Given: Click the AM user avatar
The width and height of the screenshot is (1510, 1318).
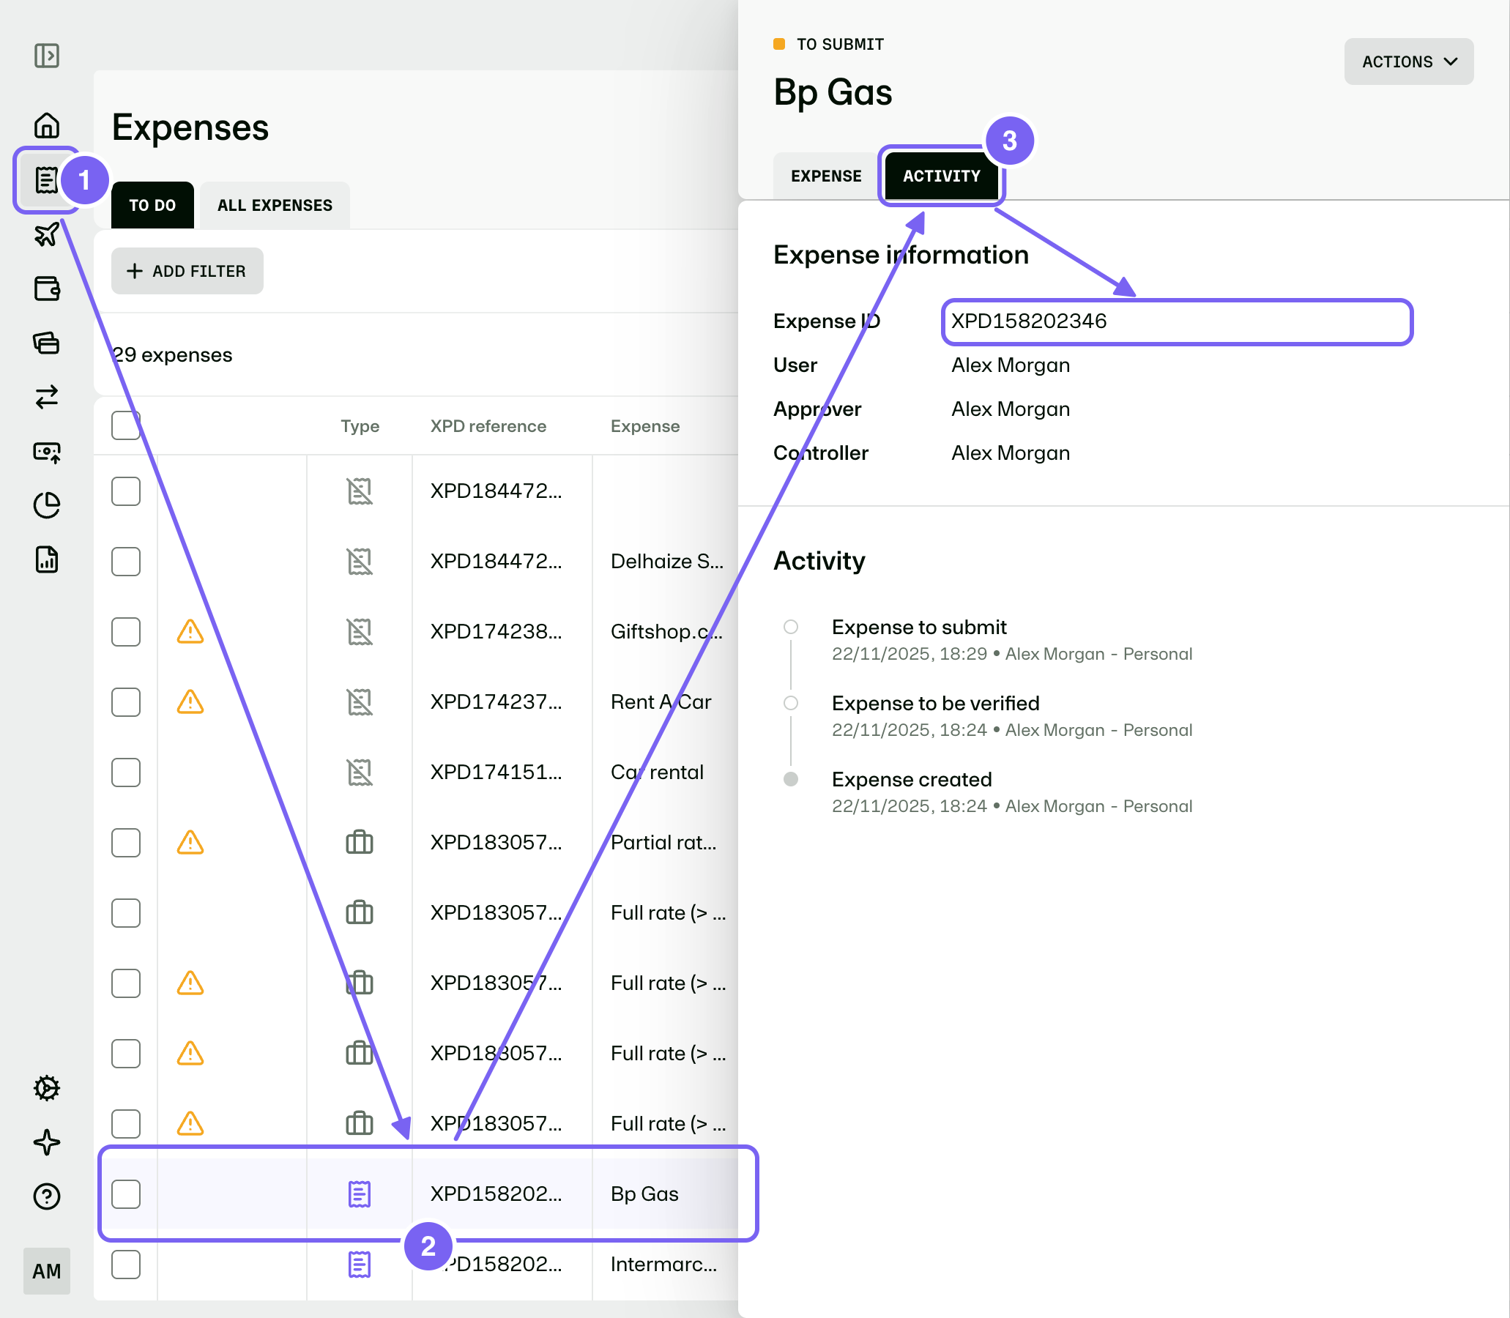Looking at the screenshot, I should [x=46, y=1271].
